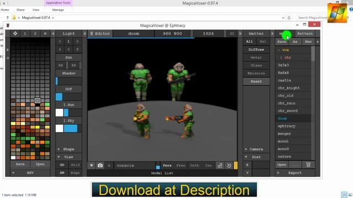Open the Light panel tab

[x=68, y=34]
